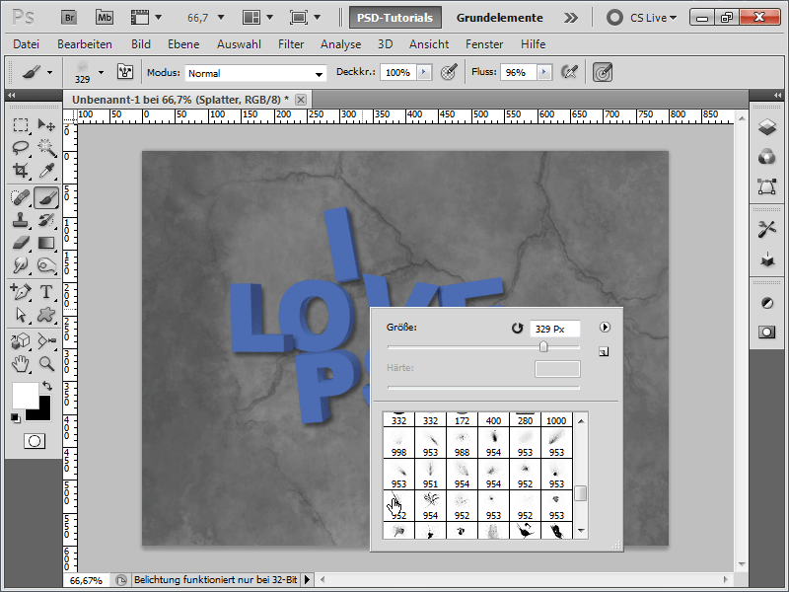Open status bar info arrow
Image resolution: width=789 pixels, height=592 pixels.
[307, 580]
